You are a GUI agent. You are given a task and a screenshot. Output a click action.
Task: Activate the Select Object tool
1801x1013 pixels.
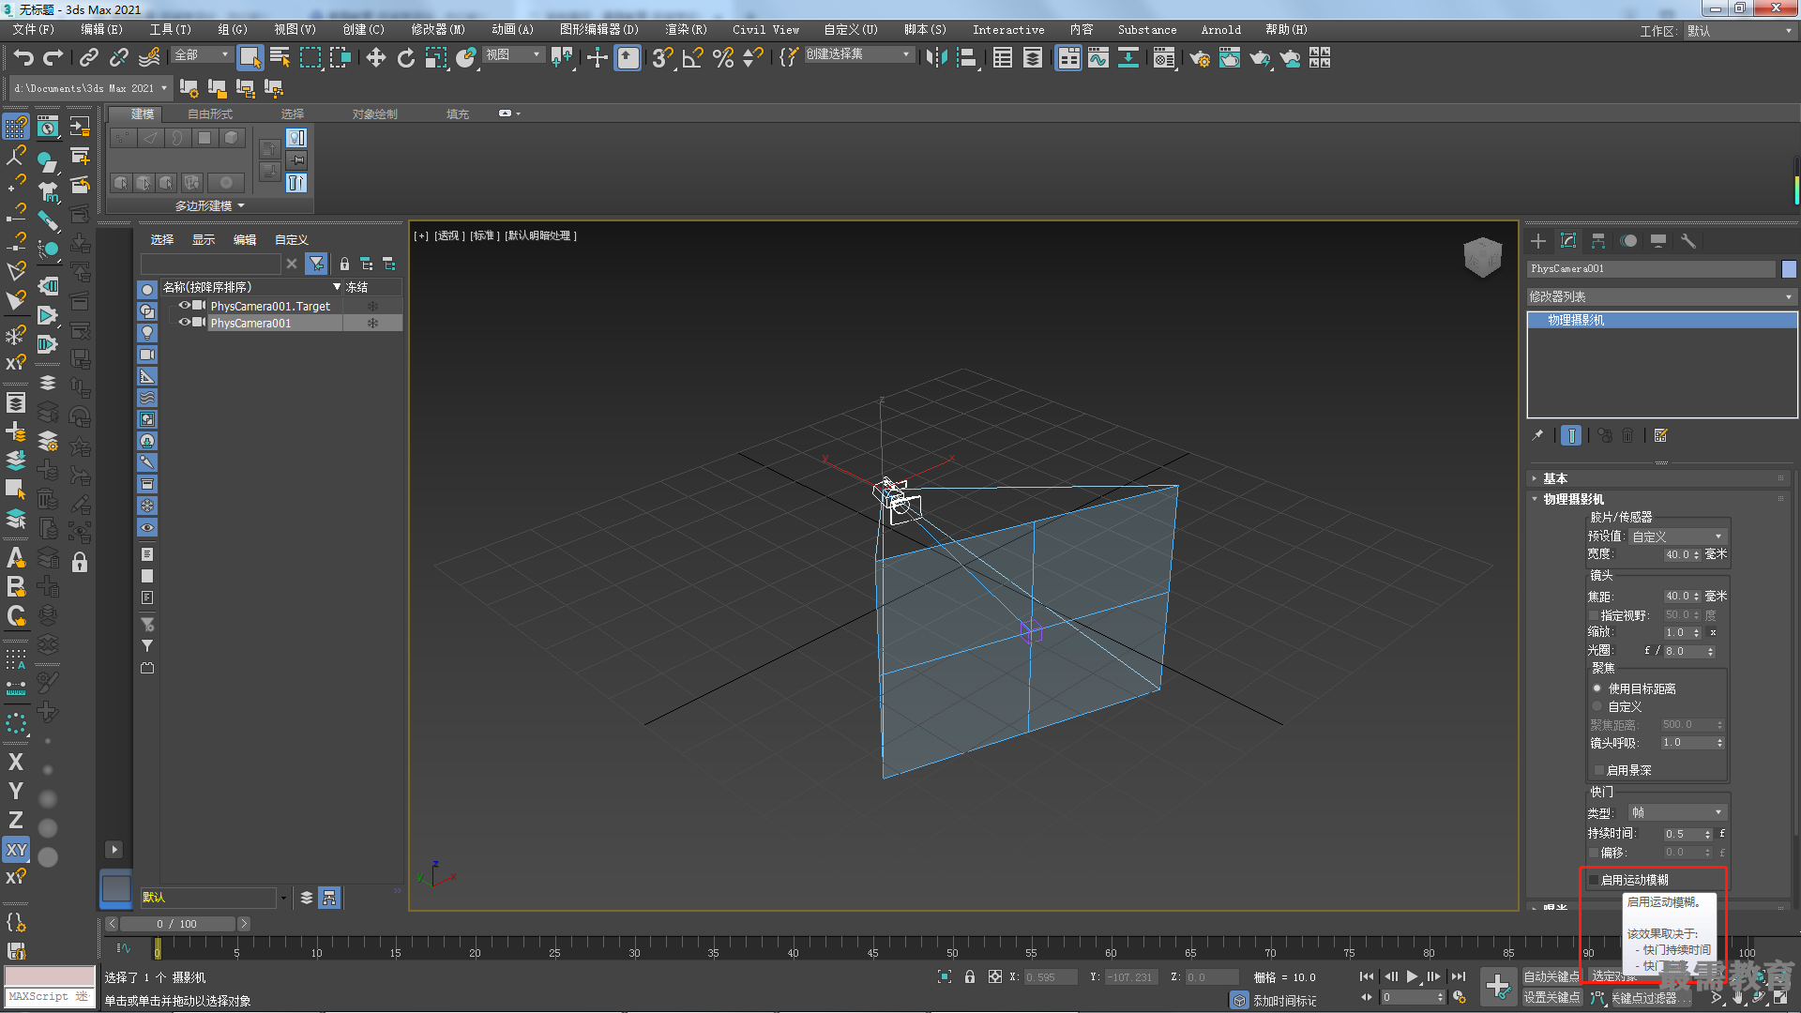pyautogui.click(x=250, y=58)
